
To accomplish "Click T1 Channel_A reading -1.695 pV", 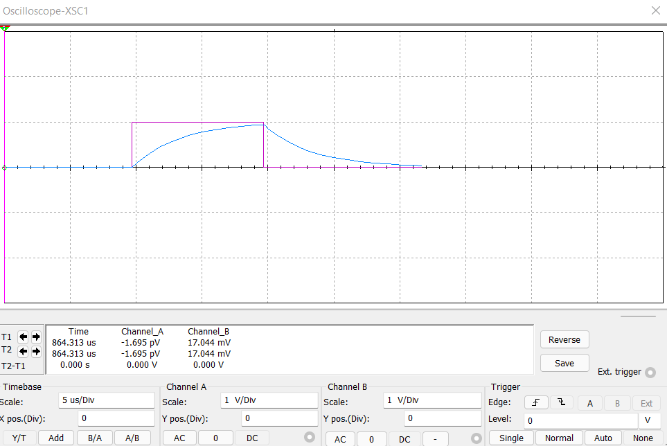I will click(141, 343).
